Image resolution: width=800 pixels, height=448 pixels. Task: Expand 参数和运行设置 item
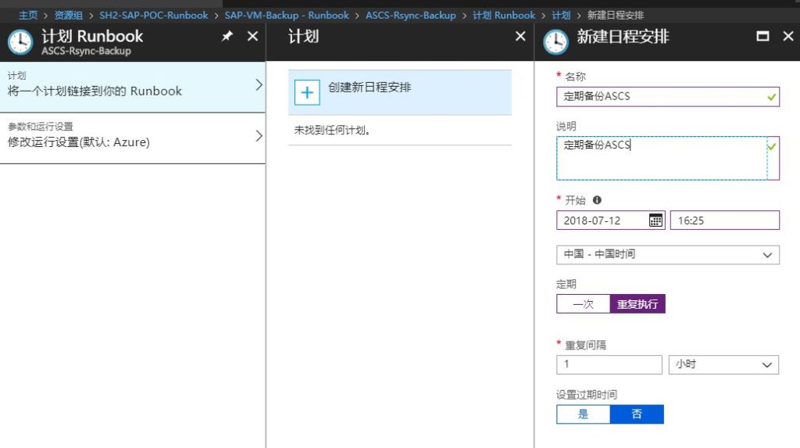click(x=133, y=138)
